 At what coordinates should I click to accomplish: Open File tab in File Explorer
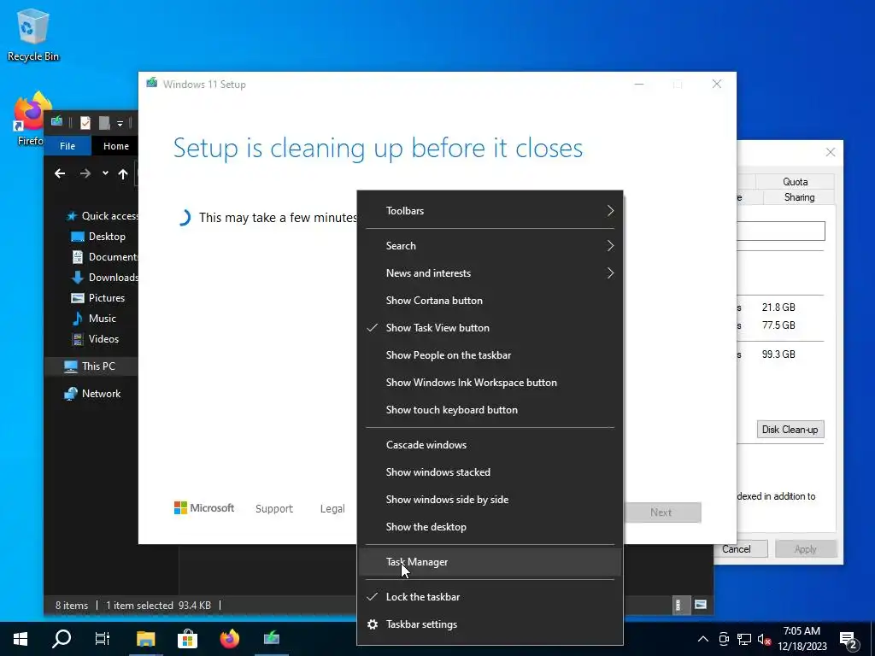click(x=68, y=146)
